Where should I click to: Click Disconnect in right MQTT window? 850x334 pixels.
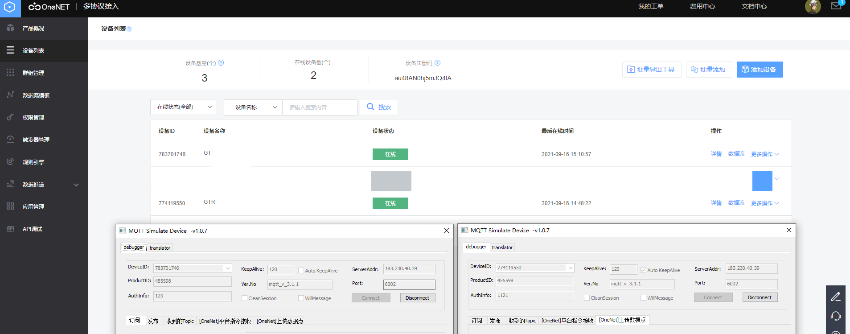[760, 297]
